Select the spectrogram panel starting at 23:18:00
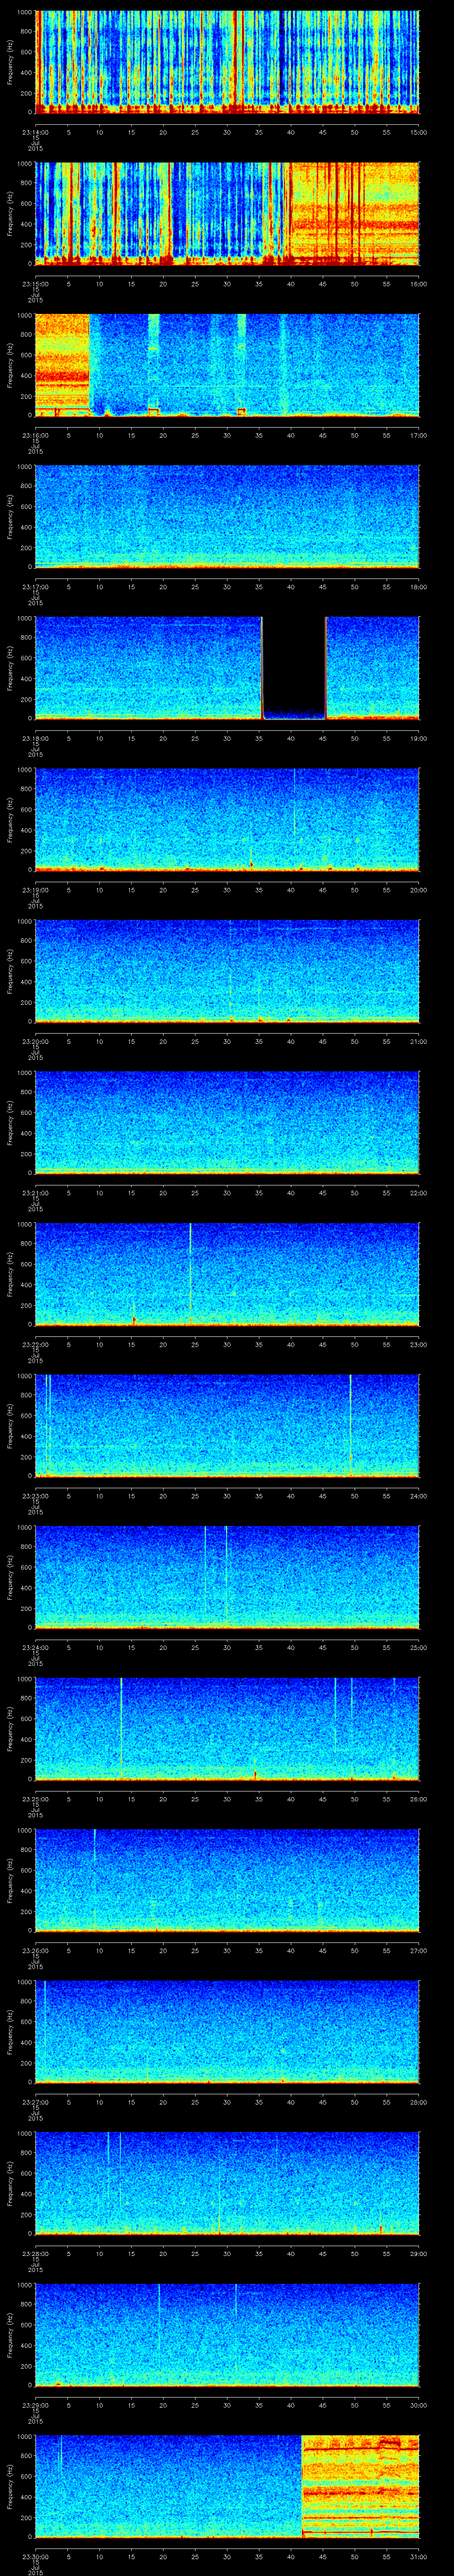The height and width of the screenshot is (2576, 454). click(227, 668)
